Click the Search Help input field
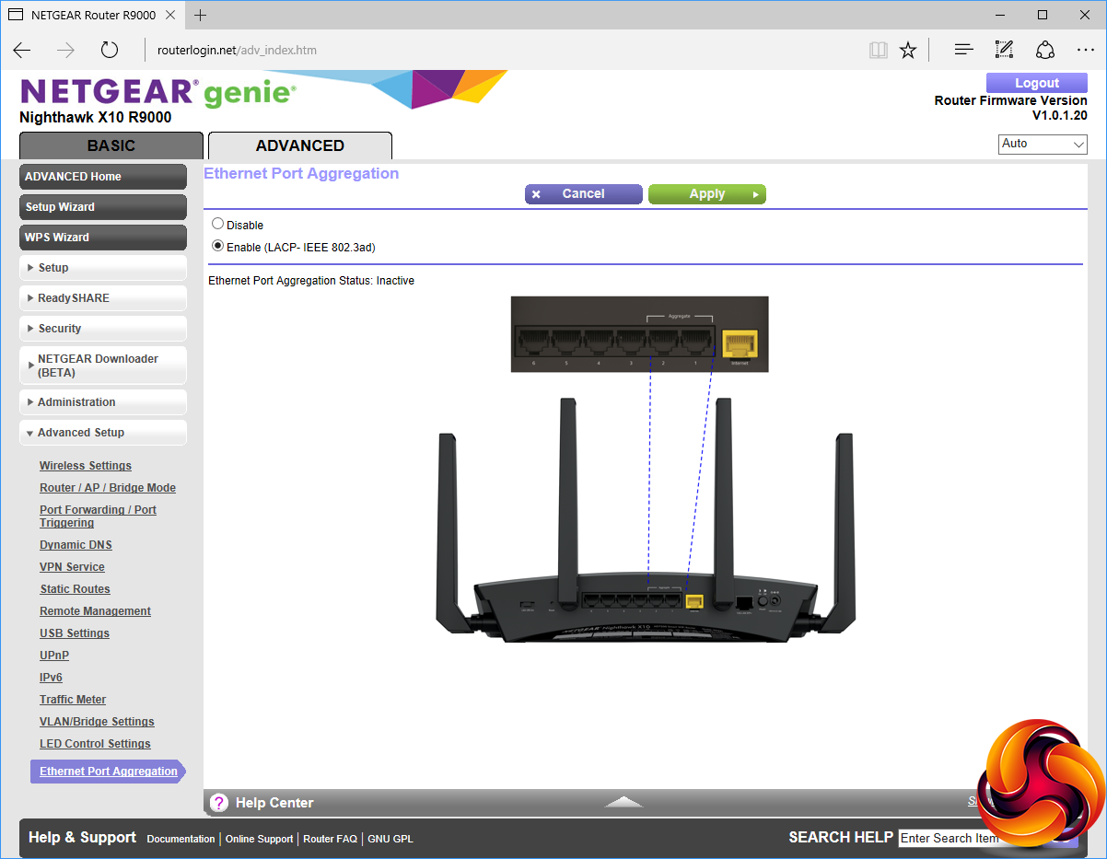This screenshot has height=859, width=1107. [x=950, y=838]
